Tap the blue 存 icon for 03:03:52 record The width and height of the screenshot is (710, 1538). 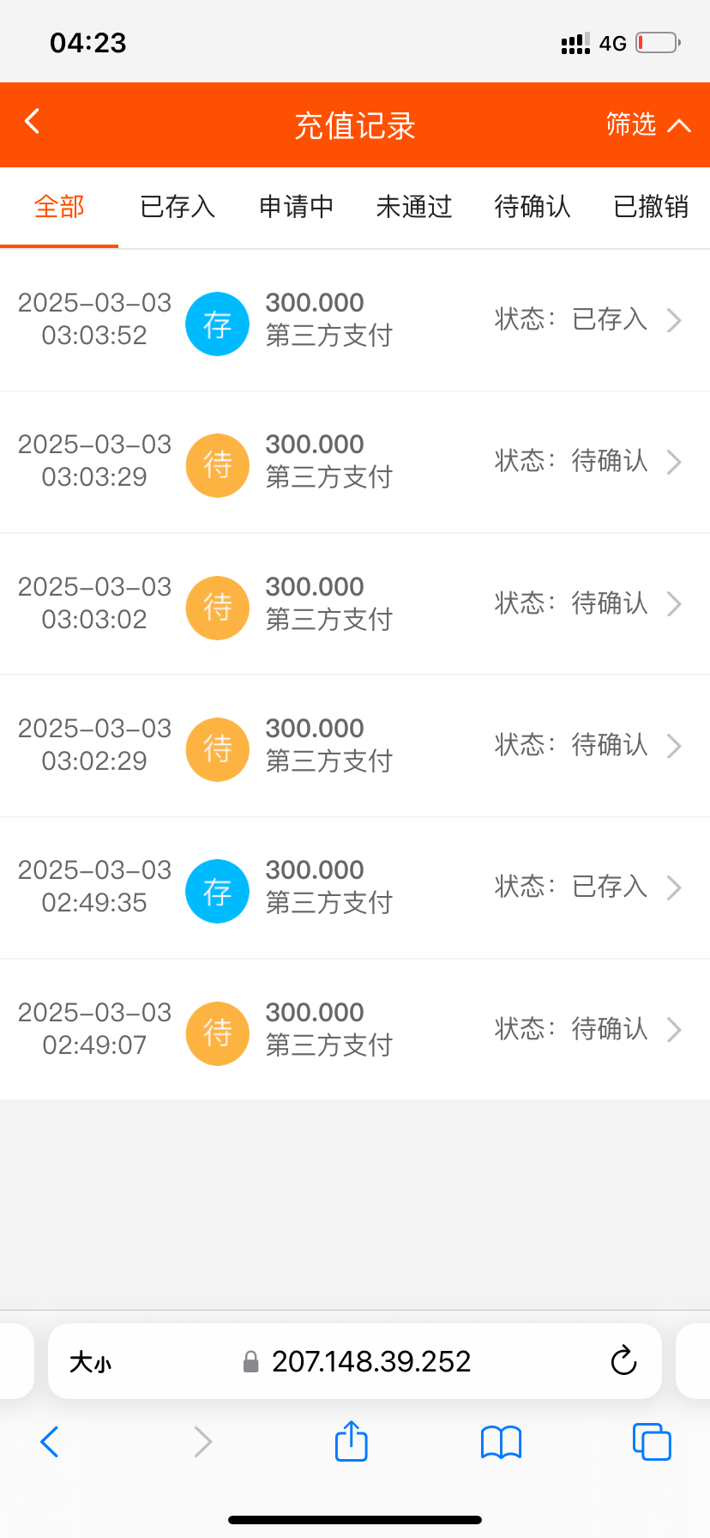(x=218, y=324)
